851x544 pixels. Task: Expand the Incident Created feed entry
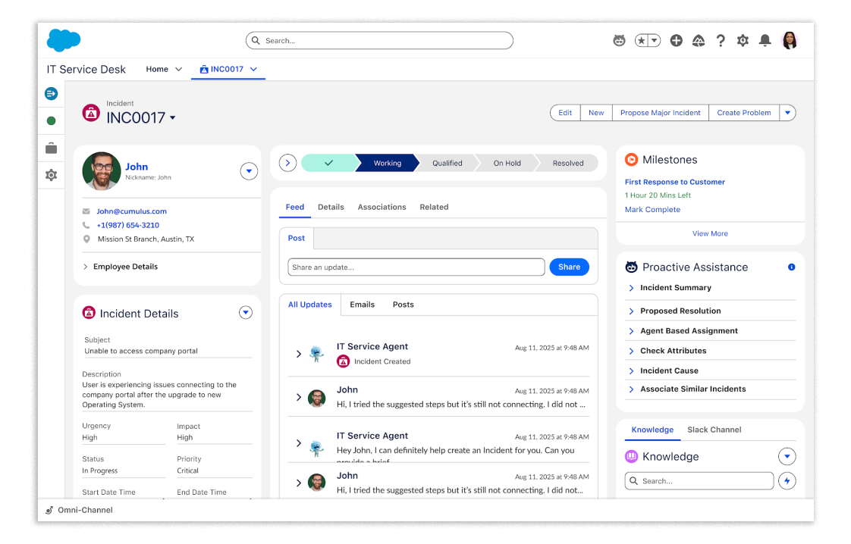(x=299, y=354)
